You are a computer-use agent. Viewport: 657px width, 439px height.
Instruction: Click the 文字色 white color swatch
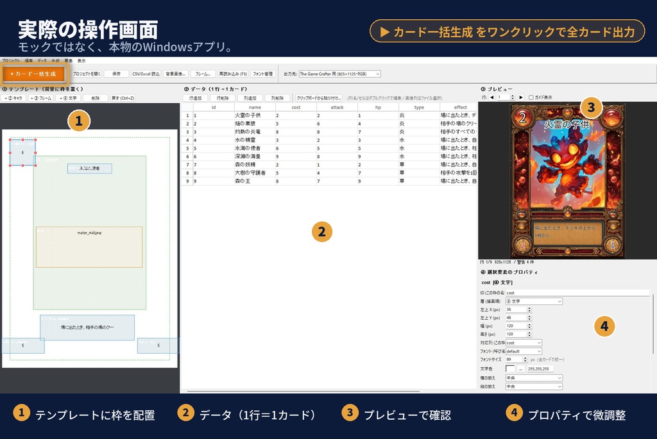point(510,369)
